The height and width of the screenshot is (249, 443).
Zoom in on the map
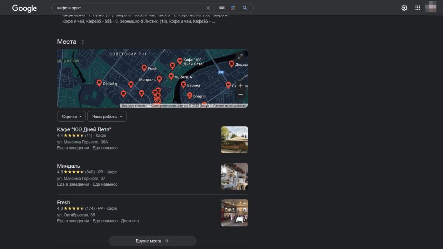[241, 86]
